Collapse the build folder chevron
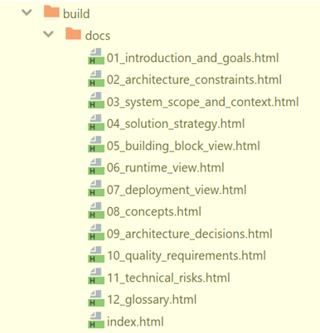 tap(27, 12)
